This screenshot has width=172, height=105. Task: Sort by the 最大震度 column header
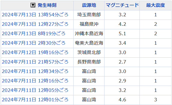coord(155,5)
